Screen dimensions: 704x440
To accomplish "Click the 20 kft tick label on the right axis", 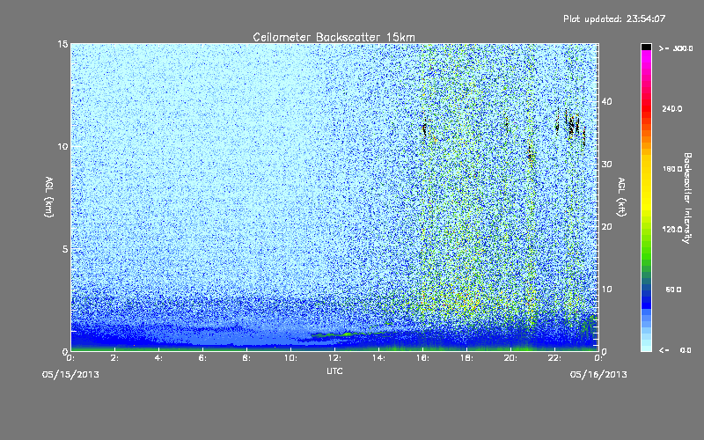I will point(606,227).
